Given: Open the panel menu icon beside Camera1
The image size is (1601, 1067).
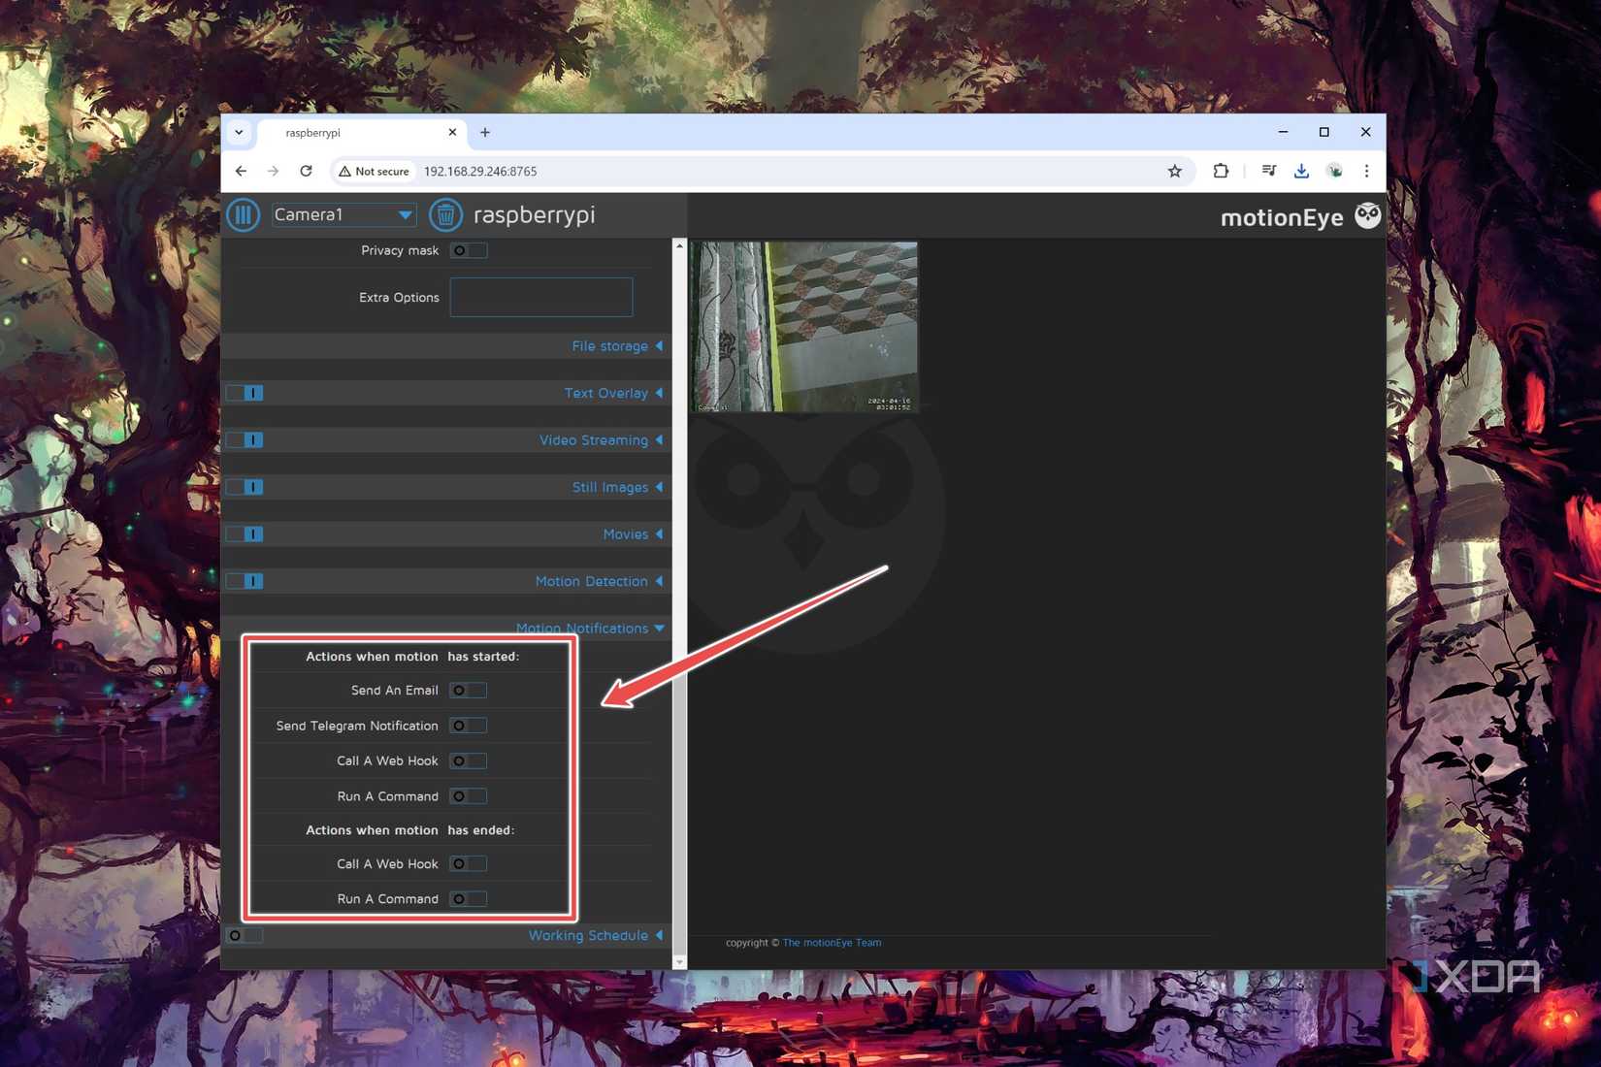Looking at the screenshot, I should 243,214.
